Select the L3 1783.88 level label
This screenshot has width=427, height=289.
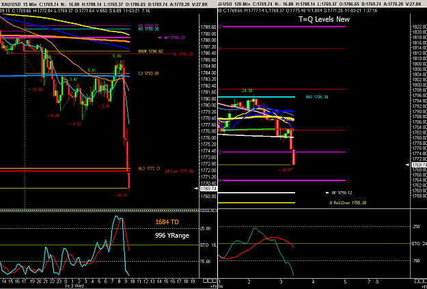(149, 74)
